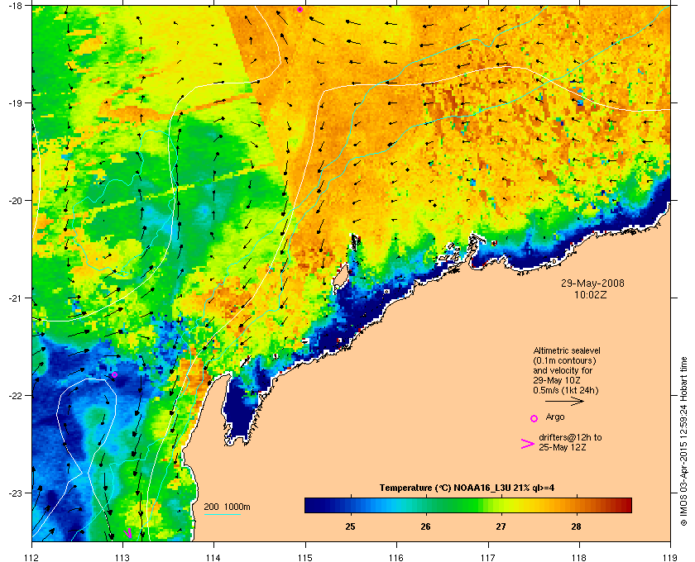This screenshot has width=695, height=562.
Task: Click the 29-May-2008 date label
Action: (x=592, y=283)
